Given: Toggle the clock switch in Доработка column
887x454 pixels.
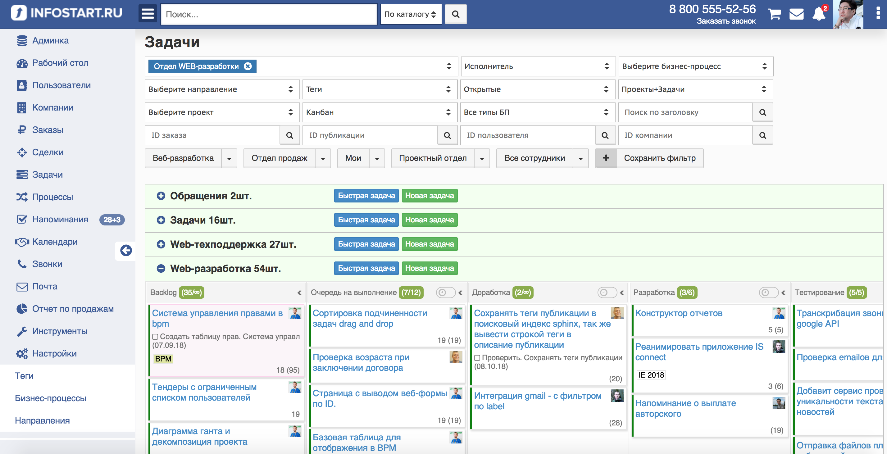Looking at the screenshot, I should tap(607, 293).
